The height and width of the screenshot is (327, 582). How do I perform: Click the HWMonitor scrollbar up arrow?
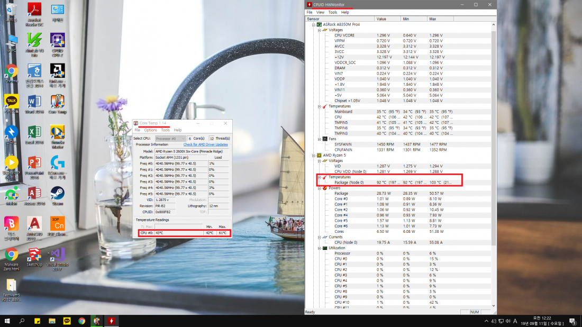tap(494, 24)
